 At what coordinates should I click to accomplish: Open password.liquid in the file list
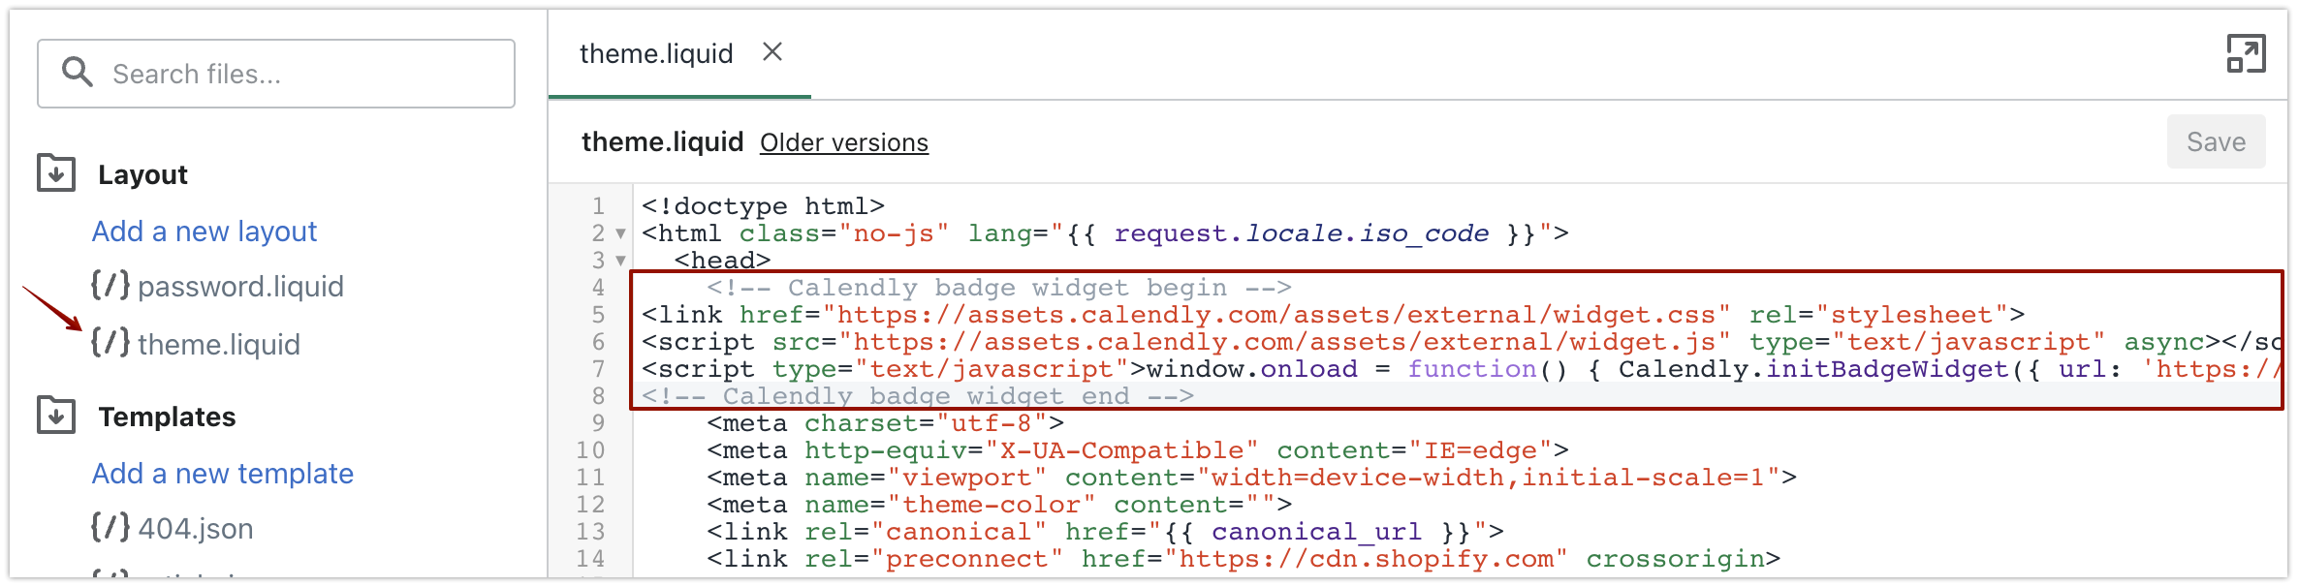pos(240,287)
